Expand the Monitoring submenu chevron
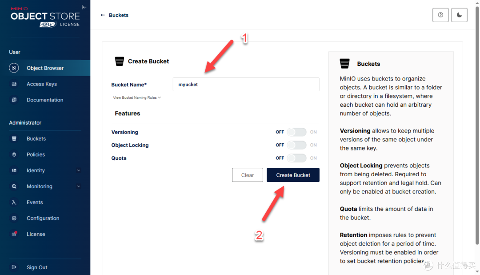The width and height of the screenshot is (480, 275). 78,186
